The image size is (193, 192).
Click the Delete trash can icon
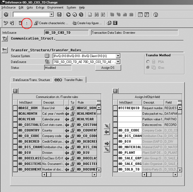[20, 23]
